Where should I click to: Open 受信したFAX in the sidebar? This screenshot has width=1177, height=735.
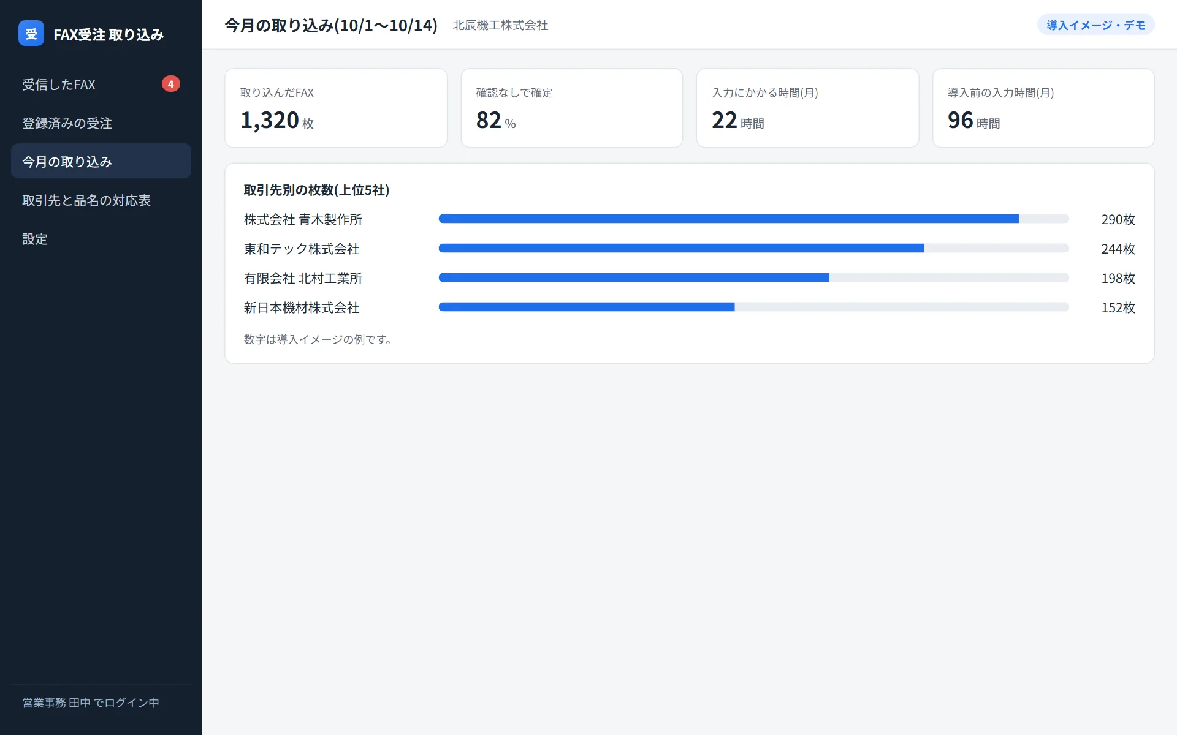(x=101, y=85)
